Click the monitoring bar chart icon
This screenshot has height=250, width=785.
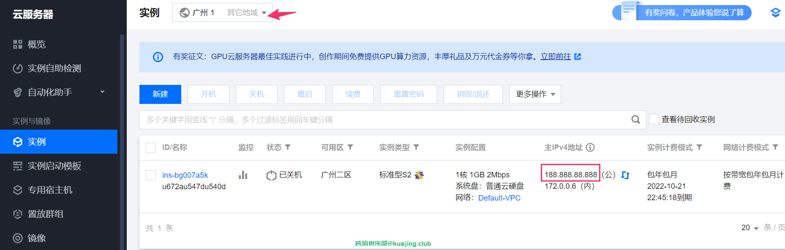(x=243, y=175)
